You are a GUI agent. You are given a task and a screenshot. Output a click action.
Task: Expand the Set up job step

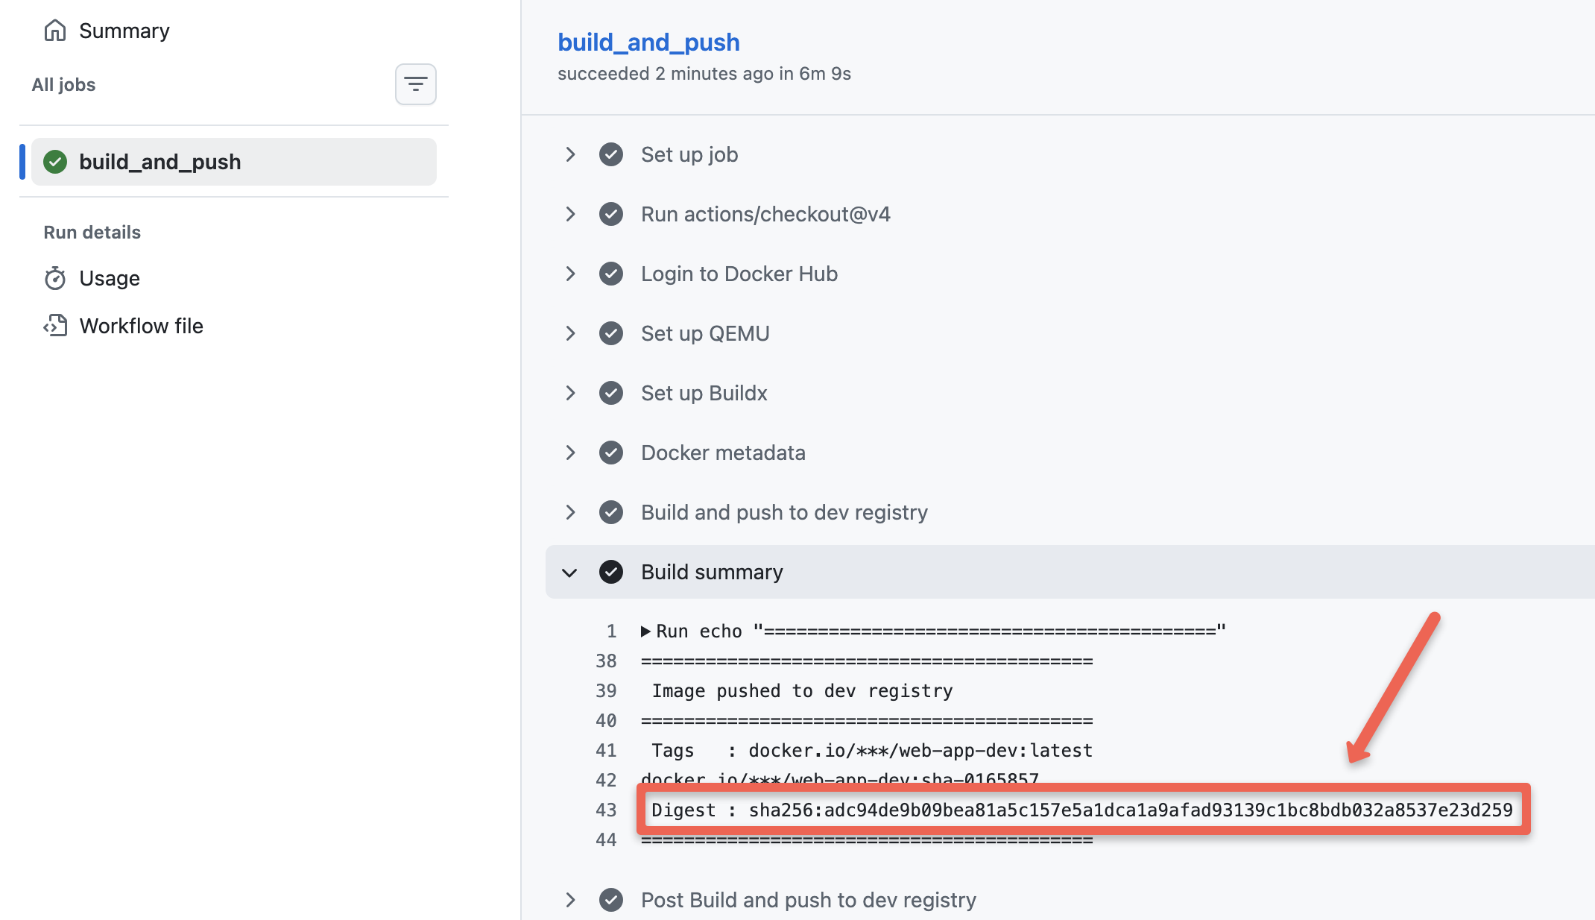pos(571,154)
